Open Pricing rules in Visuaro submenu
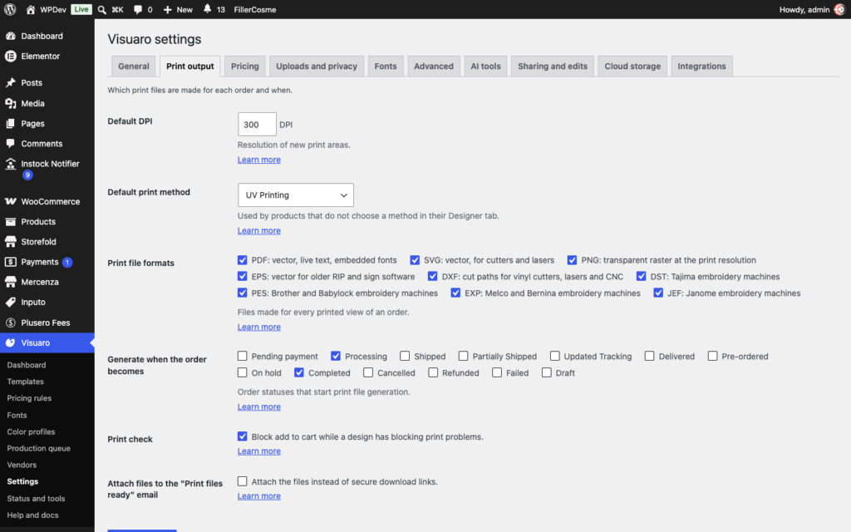 coord(29,398)
